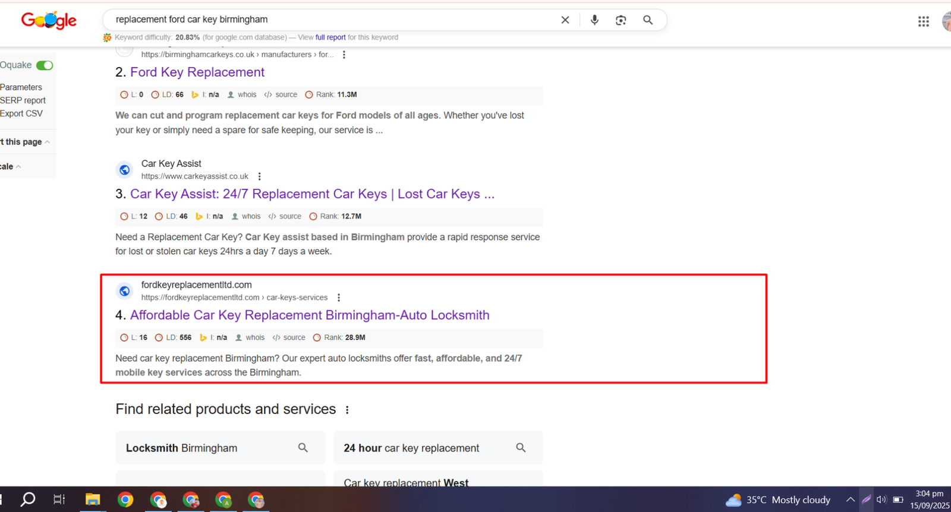Open the Google apps grid

(x=923, y=21)
